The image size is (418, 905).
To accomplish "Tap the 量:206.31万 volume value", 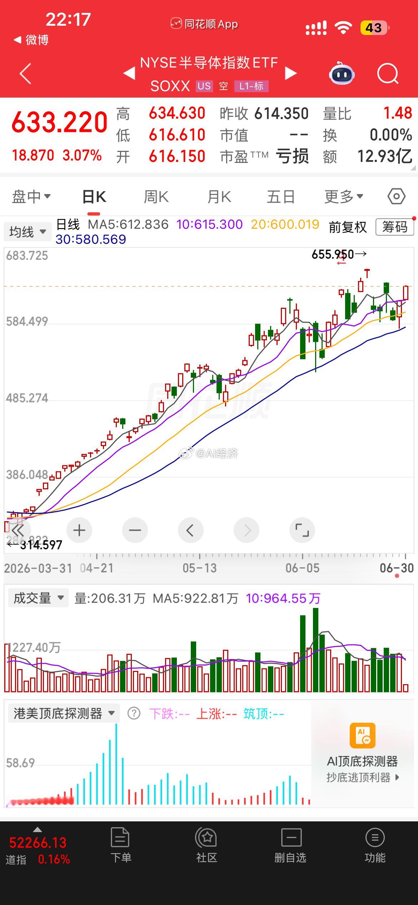I will [110, 598].
